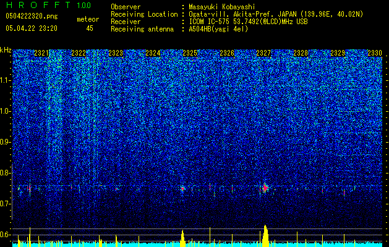Screen dimensions: 389x247
Task: Click the strong meteor echo near 2327
Action: point(265,188)
